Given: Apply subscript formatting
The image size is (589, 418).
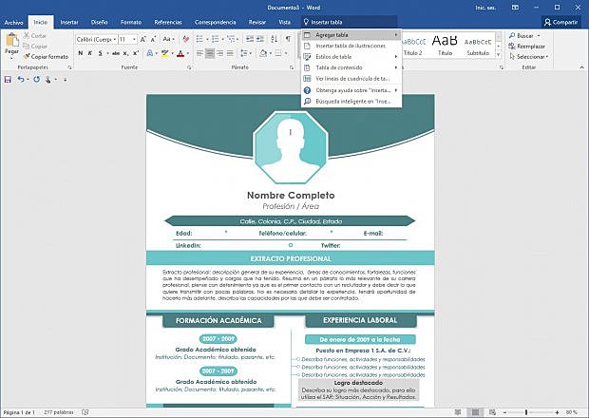Looking at the screenshot, I should point(125,53).
